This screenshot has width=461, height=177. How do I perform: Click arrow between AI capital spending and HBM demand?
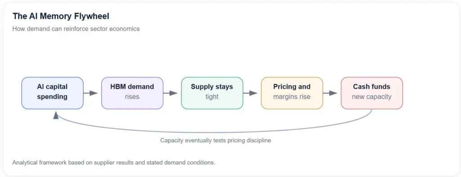tap(90, 93)
